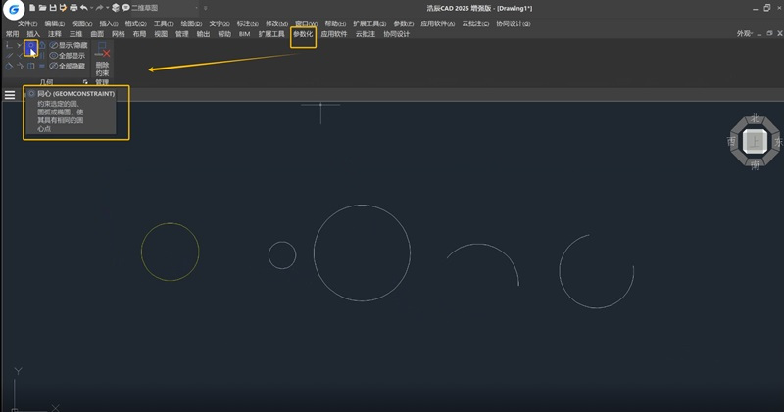Switch to the 注释 ribbon tab

point(55,33)
